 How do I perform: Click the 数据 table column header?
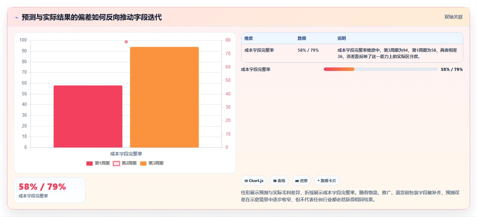[302, 38]
